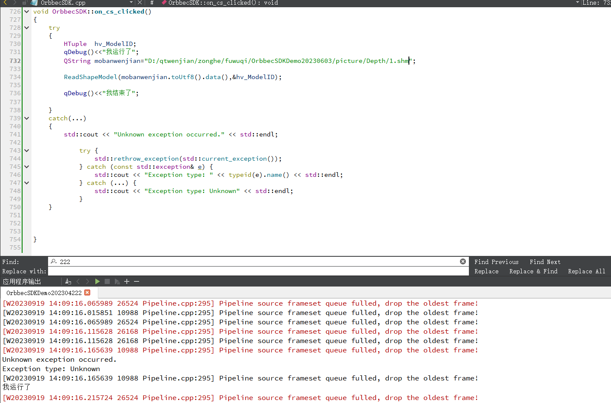Screen dimensions: 611x403
Task: Fold inner catch (...) block at line 747
Action: click(27, 183)
